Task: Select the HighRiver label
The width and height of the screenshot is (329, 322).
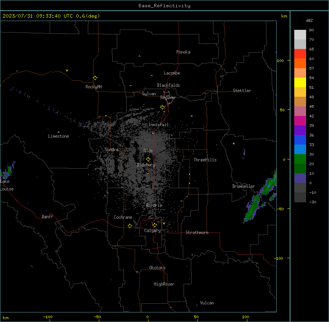Action: tap(164, 284)
